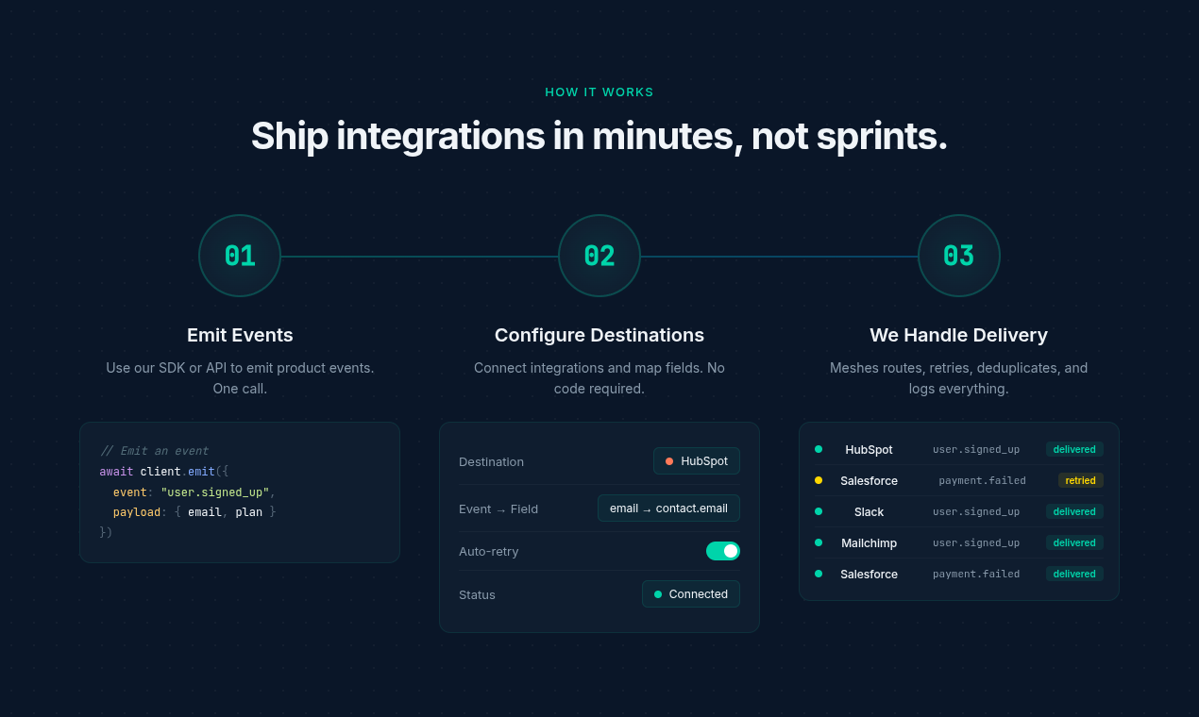Click Mailchimp name in the delivery log
This screenshot has width=1199, height=717.
[869, 543]
